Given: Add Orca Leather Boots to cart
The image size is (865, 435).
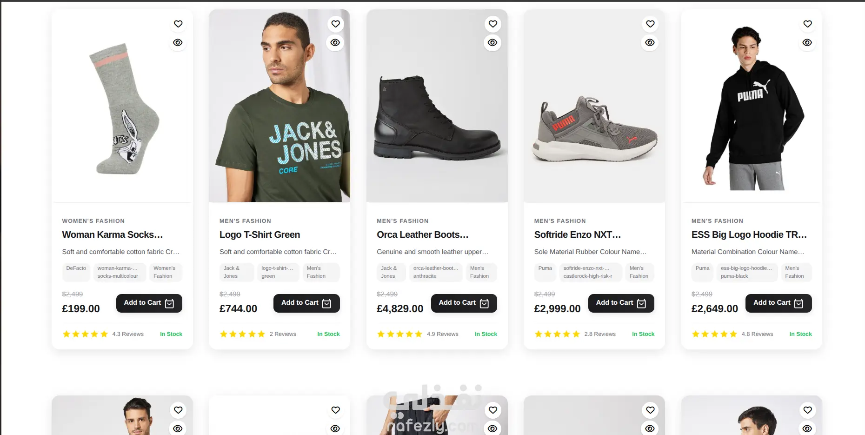Looking at the screenshot, I should click(464, 303).
